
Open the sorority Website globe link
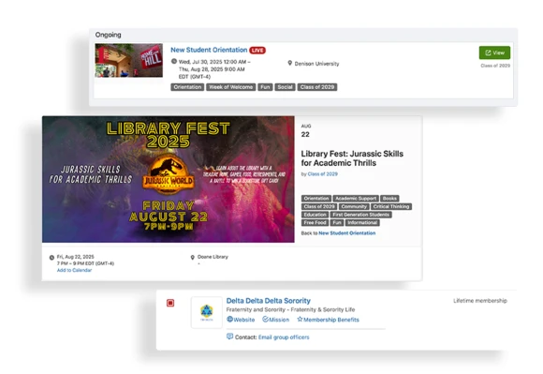pyautogui.click(x=241, y=320)
